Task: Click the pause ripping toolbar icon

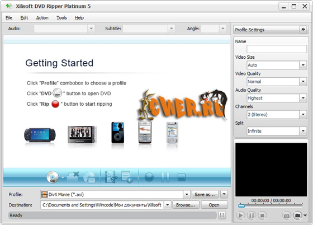Action: coord(165,177)
